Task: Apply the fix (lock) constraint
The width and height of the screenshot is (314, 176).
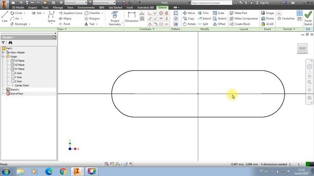Action: coord(166,13)
